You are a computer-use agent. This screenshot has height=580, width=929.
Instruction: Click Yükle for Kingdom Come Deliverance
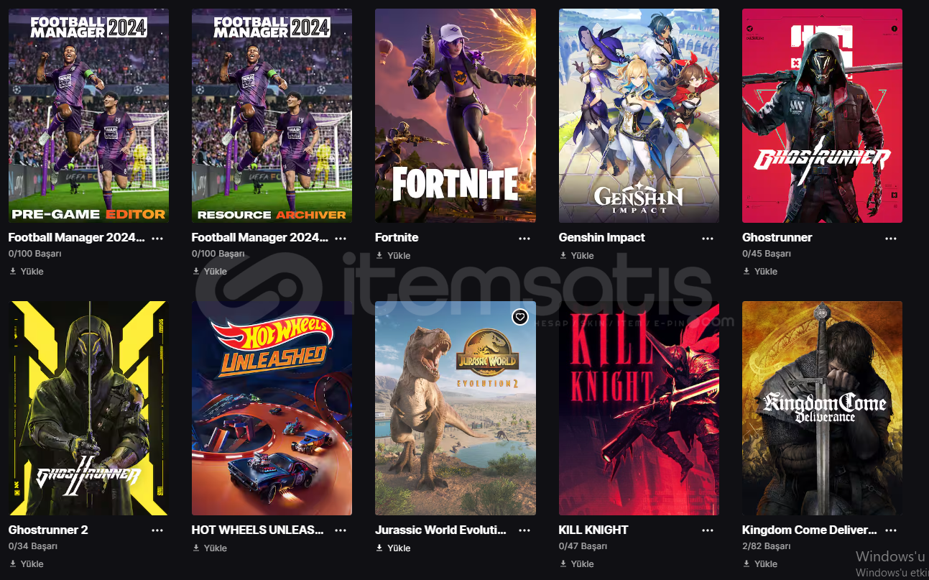click(x=766, y=563)
